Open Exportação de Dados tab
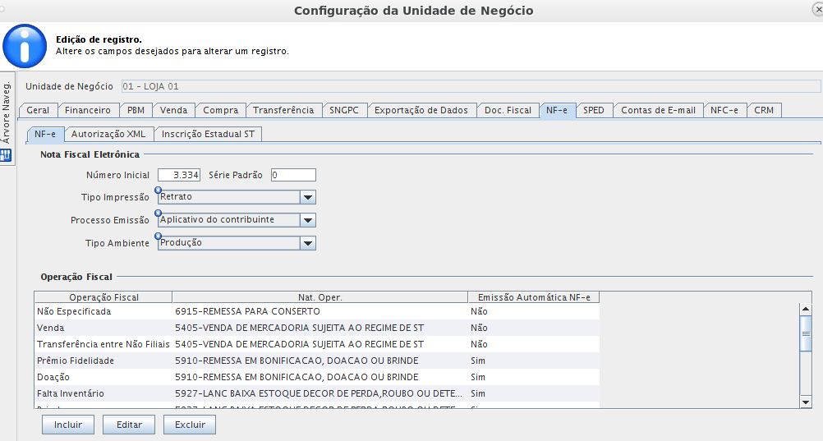This screenshot has width=823, height=441. click(x=421, y=110)
